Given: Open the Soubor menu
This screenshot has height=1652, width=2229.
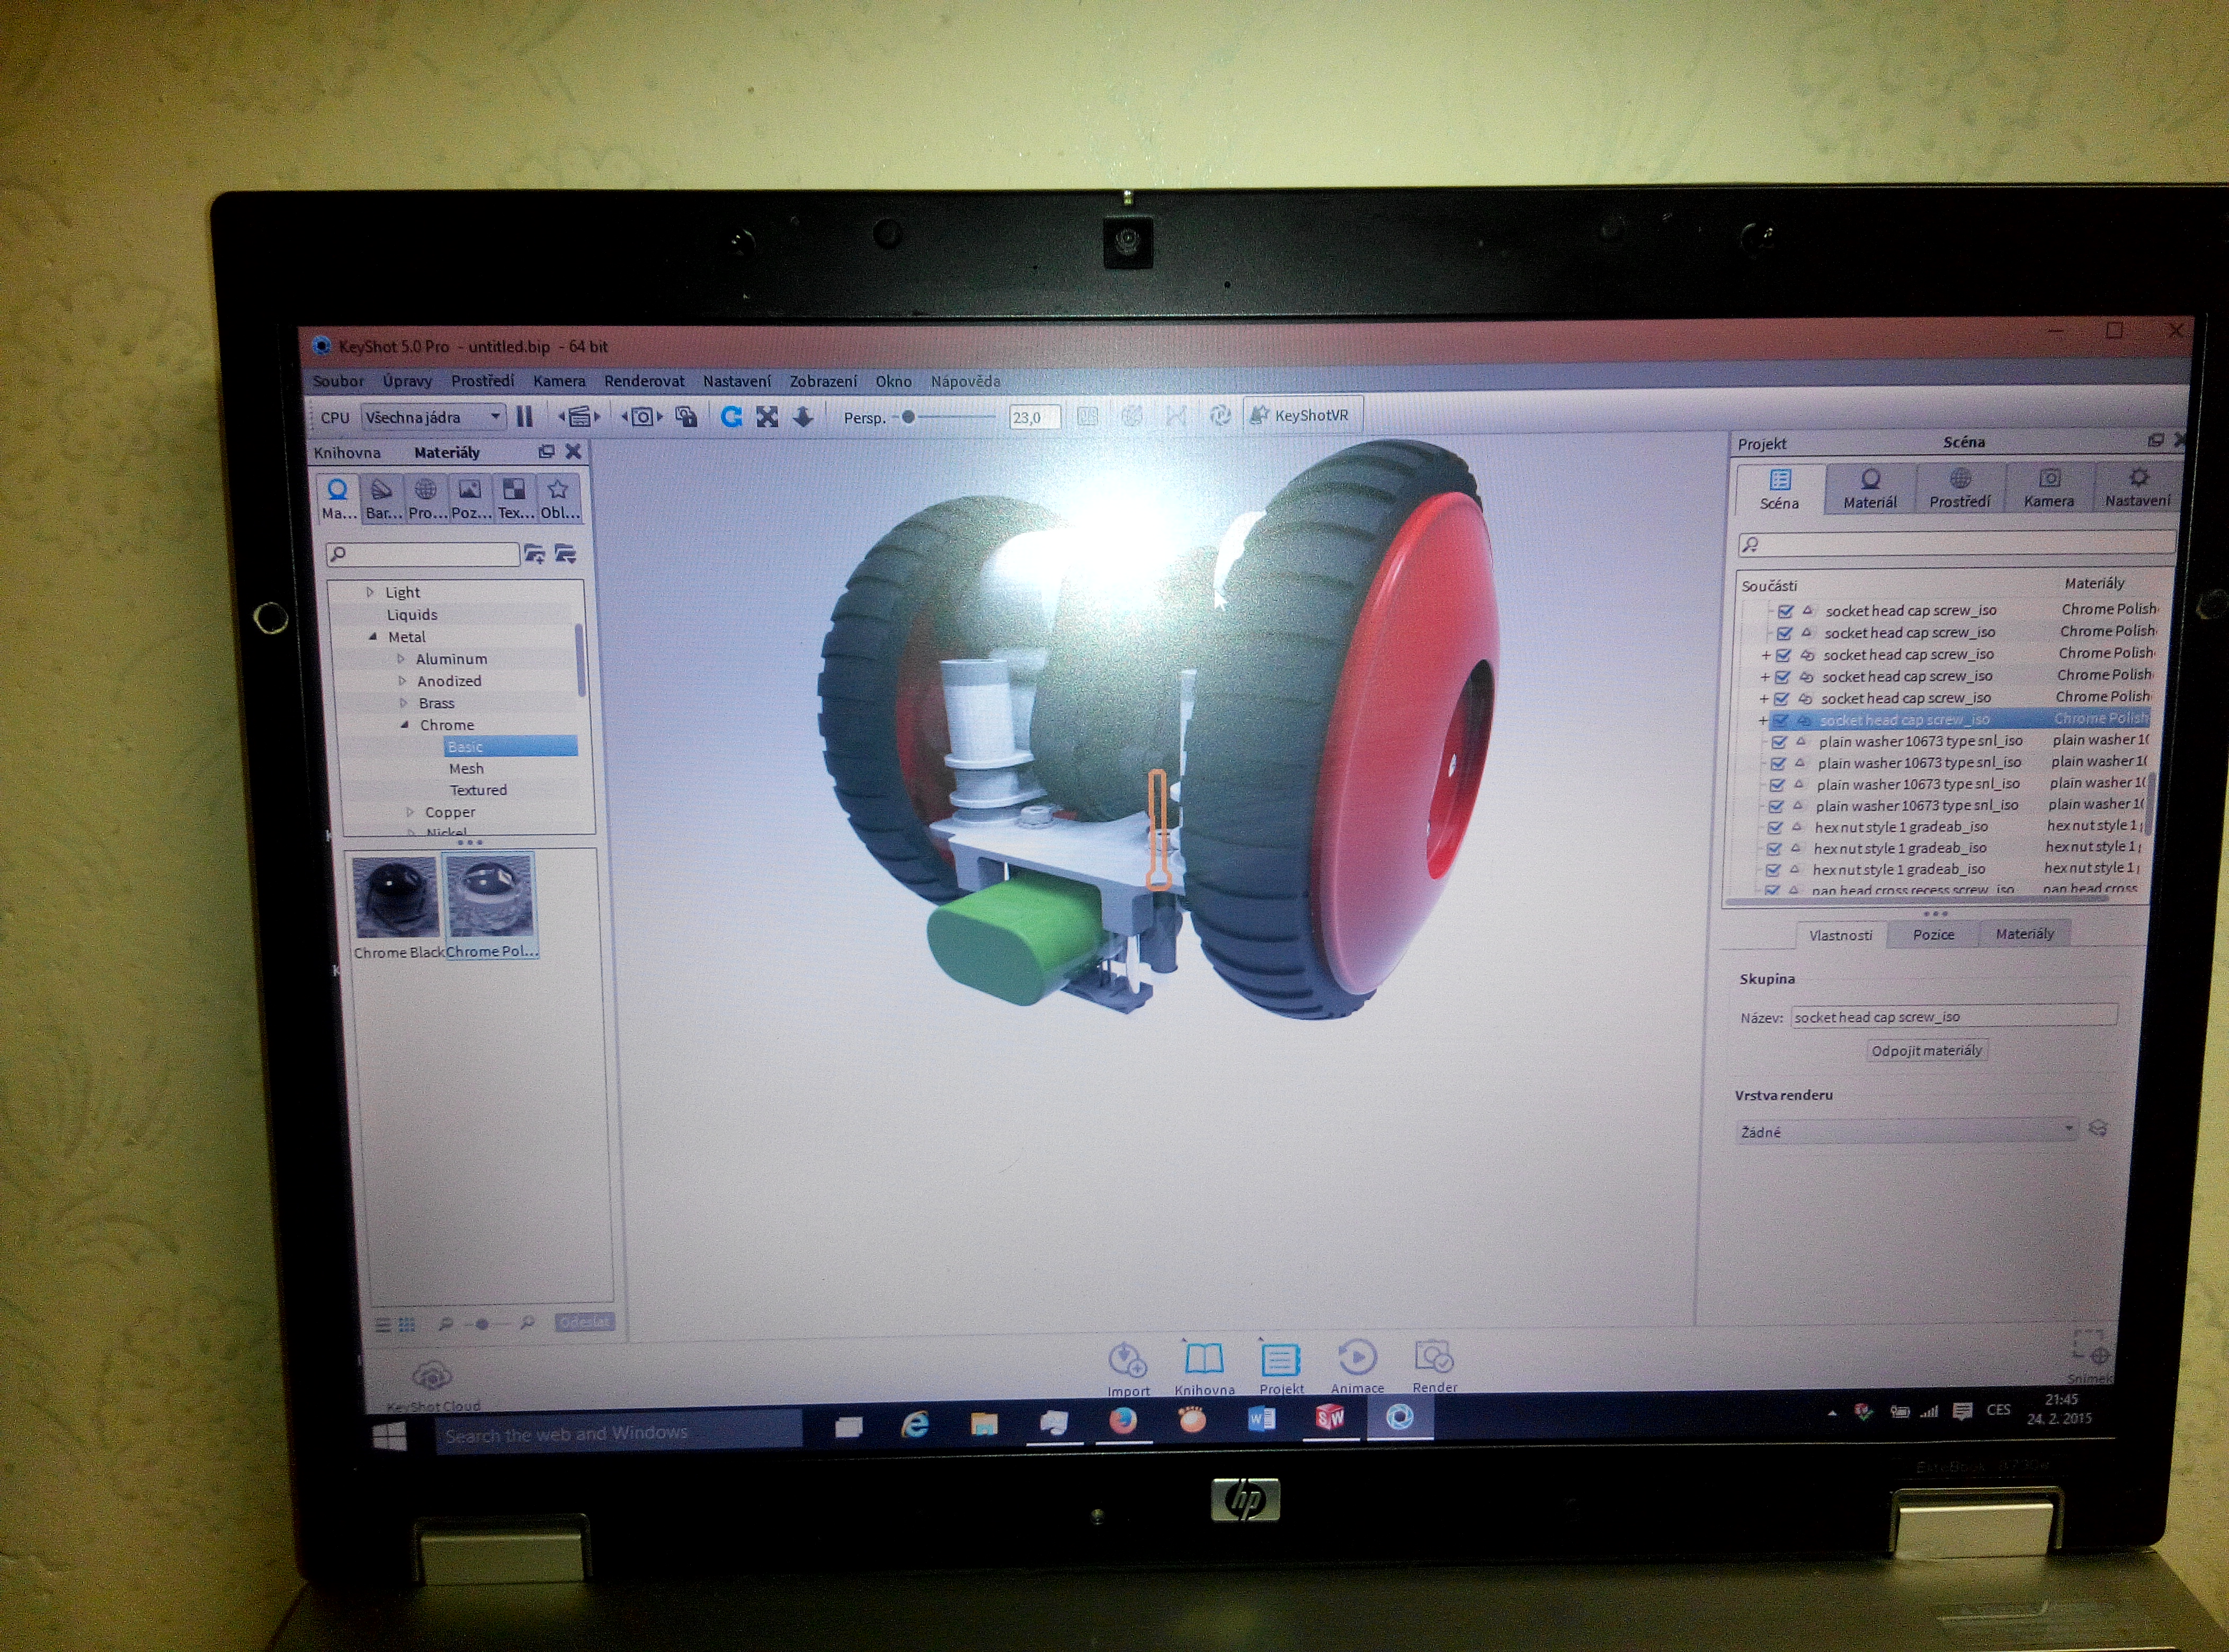Looking at the screenshot, I should pos(338,381).
